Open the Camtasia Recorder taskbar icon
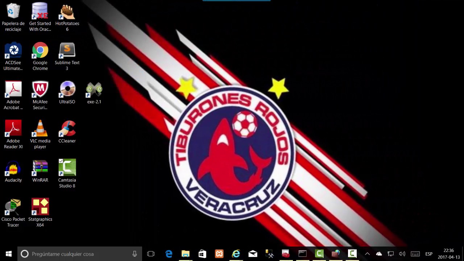 [x=352, y=254]
